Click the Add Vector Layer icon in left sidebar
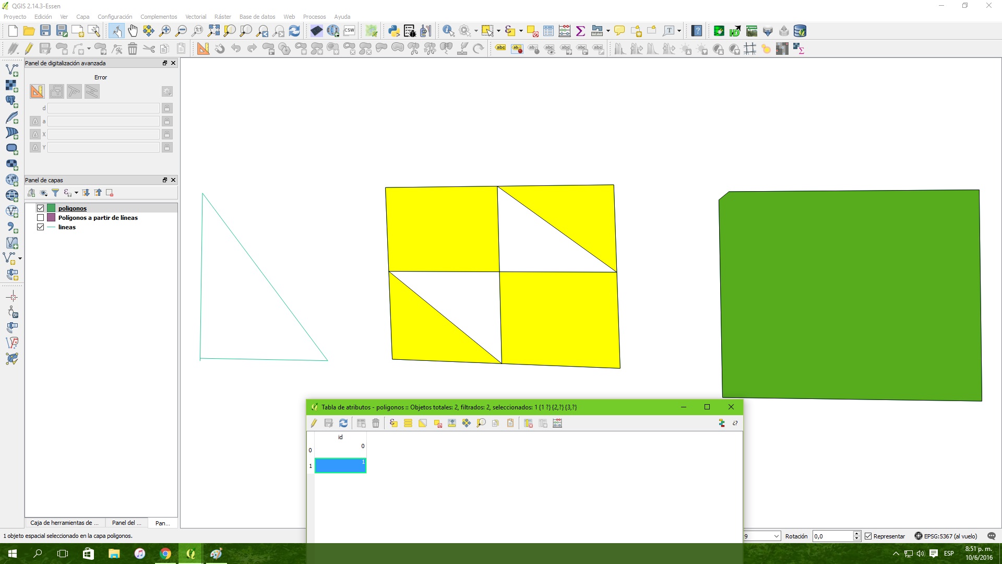This screenshot has width=1002, height=564. [x=11, y=69]
